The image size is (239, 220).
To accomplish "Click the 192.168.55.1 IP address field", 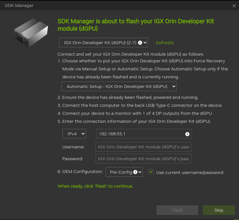I will coord(144,134).
